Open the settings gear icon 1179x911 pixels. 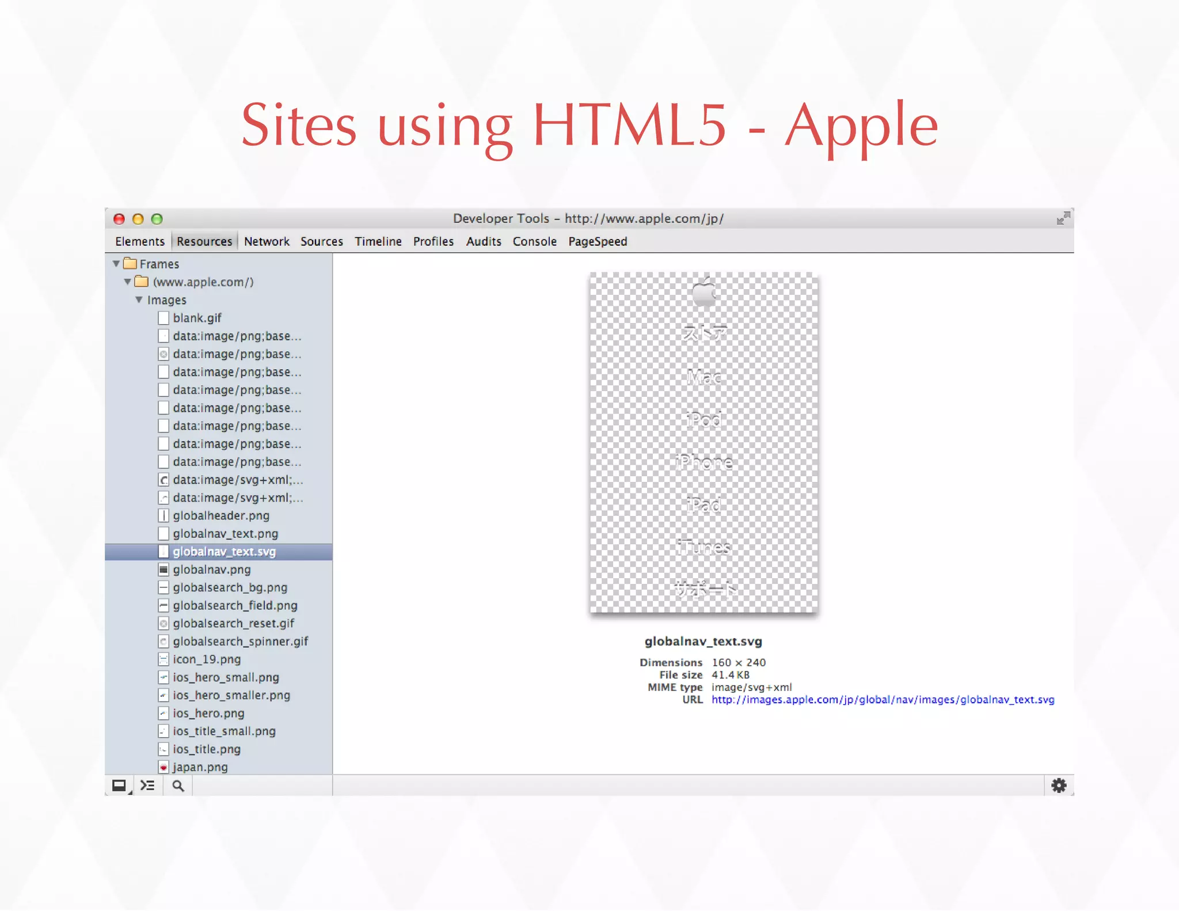1059,785
